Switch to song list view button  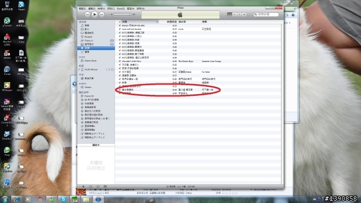[x=230, y=15]
